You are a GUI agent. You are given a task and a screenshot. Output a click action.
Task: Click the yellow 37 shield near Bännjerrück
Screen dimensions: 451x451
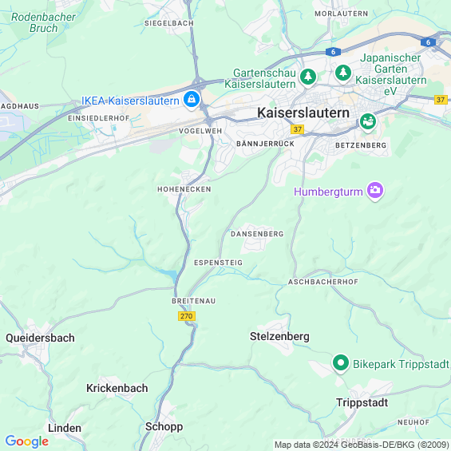tap(298, 129)
